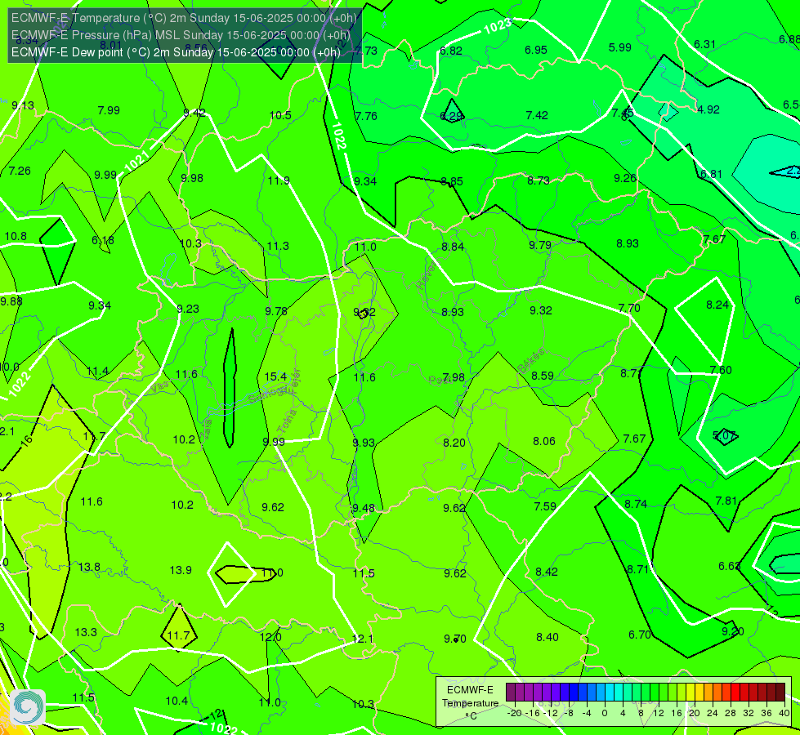Select the ECMWF-E Pressure (hPa) MSL header line
This screenshot has width=800, height=735.
click(x=181, y=35)
